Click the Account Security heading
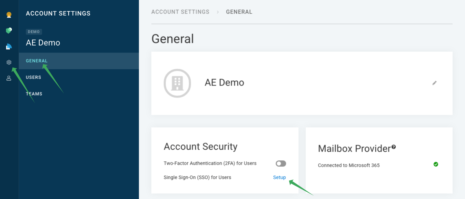This screenshot has height=199, width=465. click(x=201, y=146)
